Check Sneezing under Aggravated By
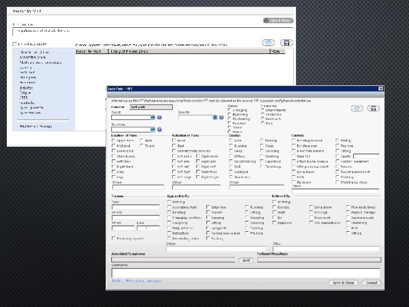The height and width of the screenshot is (307, 409). pos(247,217)
